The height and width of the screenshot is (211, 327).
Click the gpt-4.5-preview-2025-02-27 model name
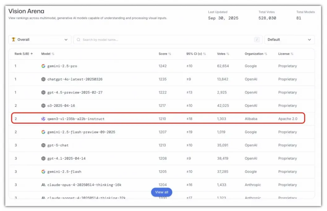click(75, 92)
